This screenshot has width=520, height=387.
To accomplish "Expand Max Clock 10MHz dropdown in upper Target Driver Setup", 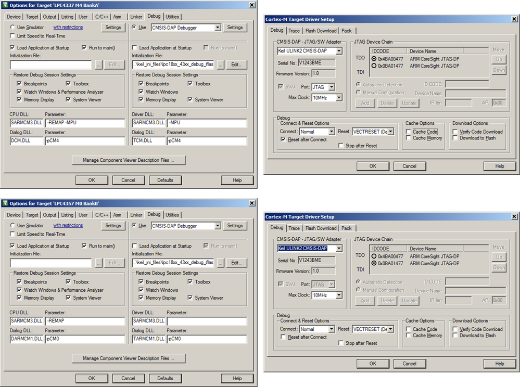I will (x=339, y=97).
